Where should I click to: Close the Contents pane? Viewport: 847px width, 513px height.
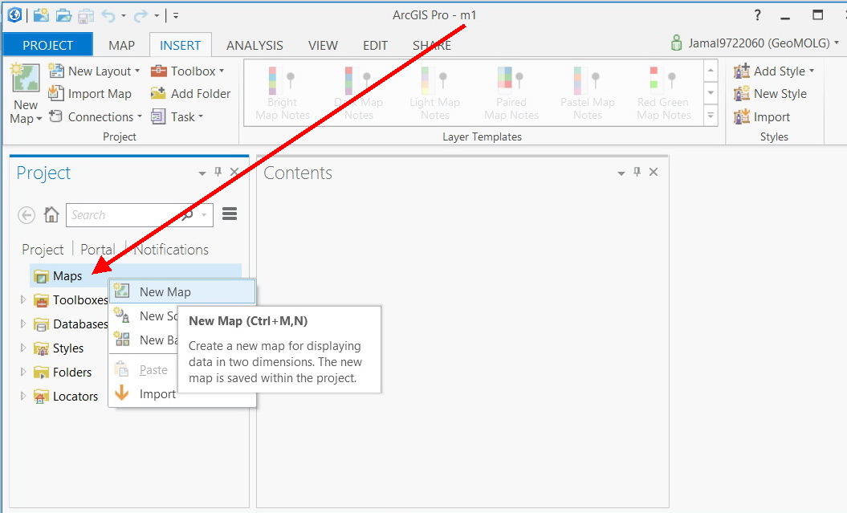click(x=654, y=172)
